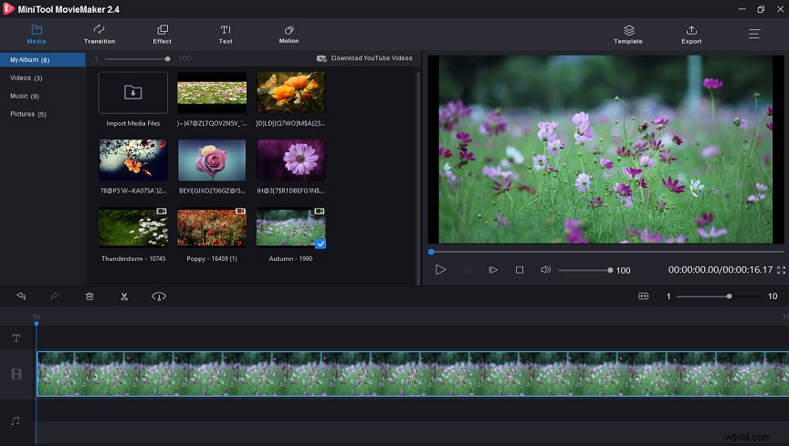789x446 pixels.
Task: Adjust the timeline zoom slider
Action: 729,296
